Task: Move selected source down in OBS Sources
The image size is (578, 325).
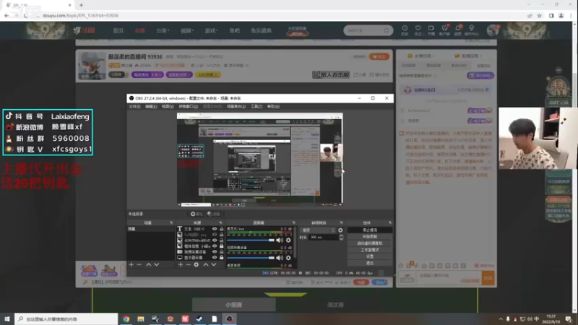Action: click(x=214, y=264)
